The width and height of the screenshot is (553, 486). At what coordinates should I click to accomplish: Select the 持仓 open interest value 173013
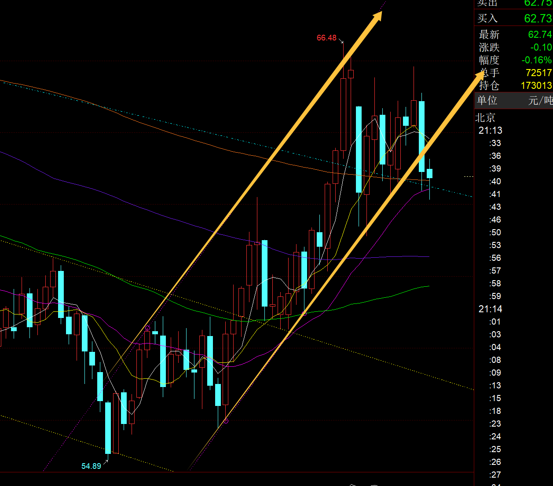point(536,85)
